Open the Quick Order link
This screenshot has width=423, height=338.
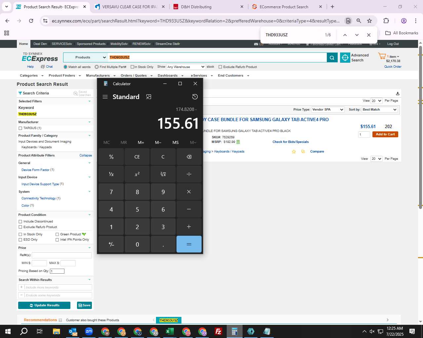point(393,67)
